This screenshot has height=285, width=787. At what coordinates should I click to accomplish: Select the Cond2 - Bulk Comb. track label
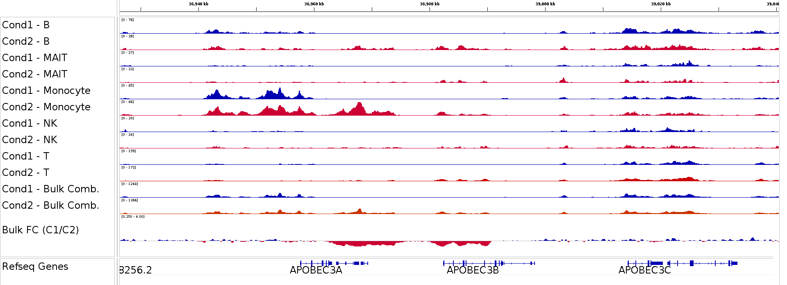(50, 205)
